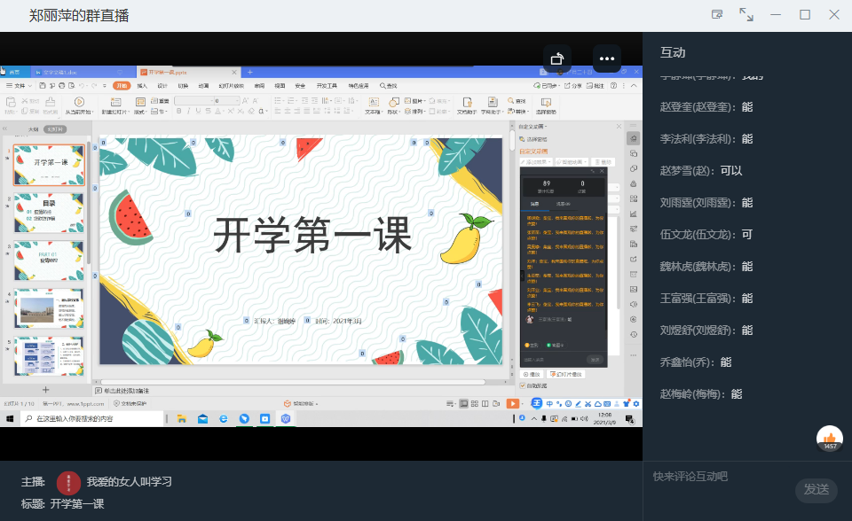Click the add new slide plus icon

(46, 389)
